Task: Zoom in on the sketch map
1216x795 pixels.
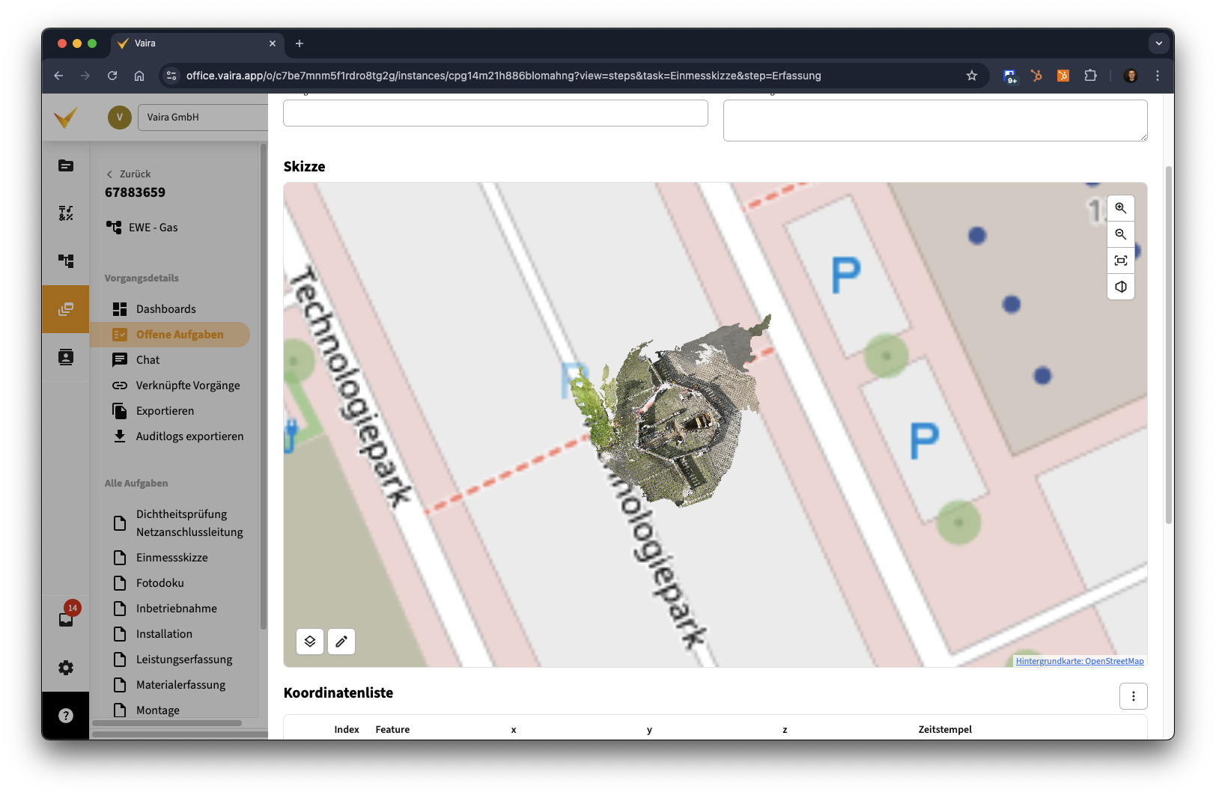Action: [1120, 208]
